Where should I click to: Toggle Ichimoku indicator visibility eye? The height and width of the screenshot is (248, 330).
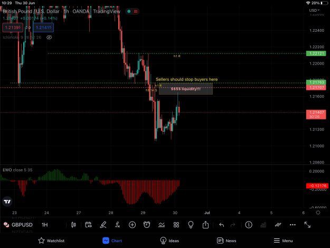point(49,38)
